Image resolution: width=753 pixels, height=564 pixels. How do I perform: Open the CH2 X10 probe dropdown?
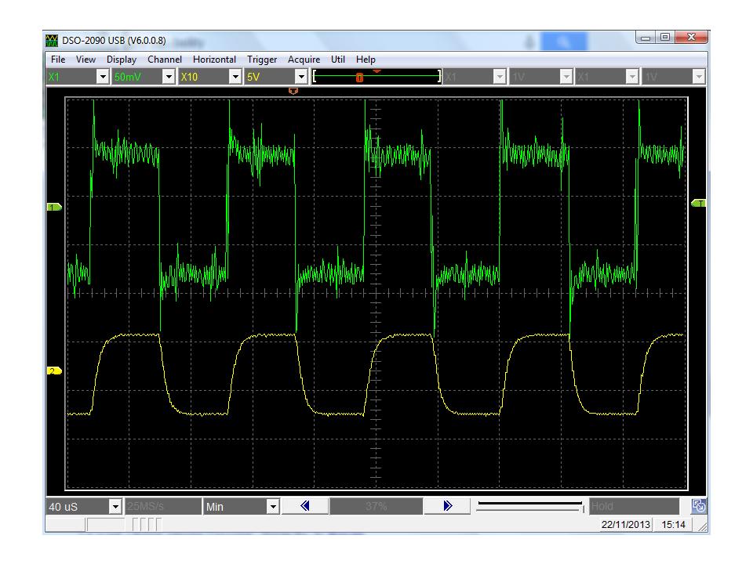[x=235, y=77]
